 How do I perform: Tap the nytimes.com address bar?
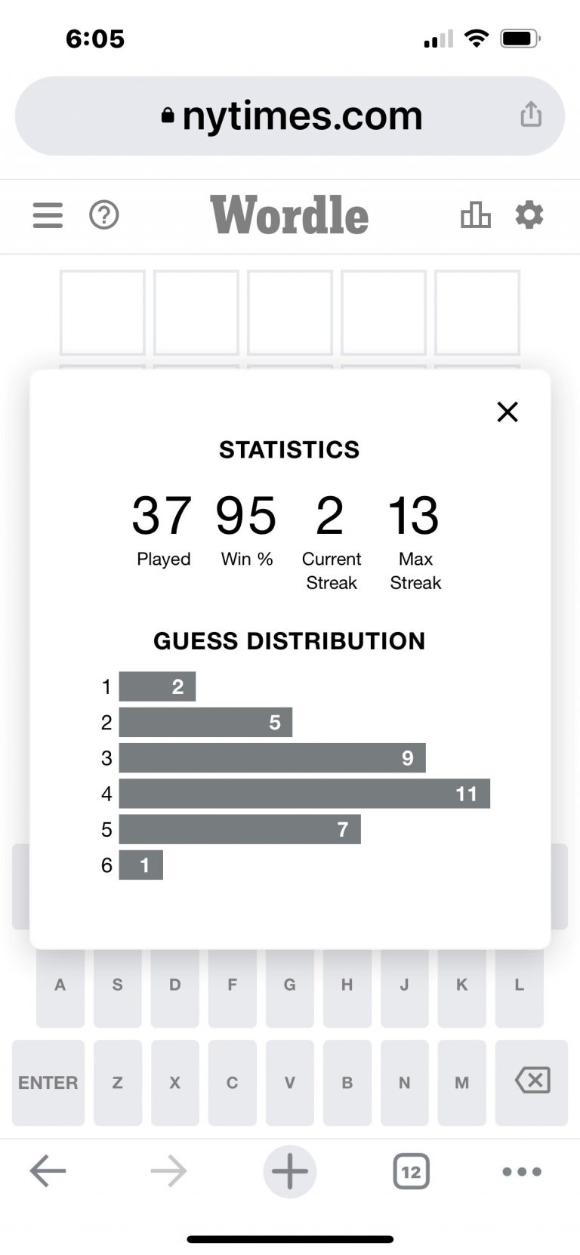(x=291, y=116)
